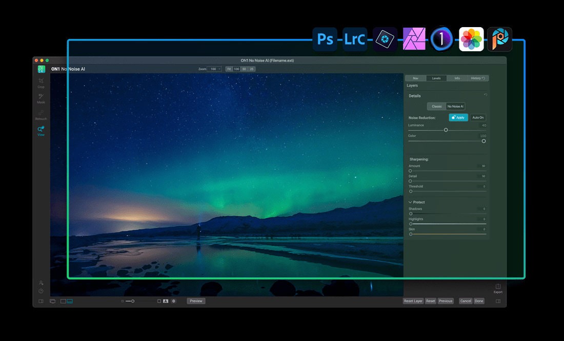The width and height of the screenshot is (564, 341).
Task: Select the single image view icon
Action: click(63, 301)
